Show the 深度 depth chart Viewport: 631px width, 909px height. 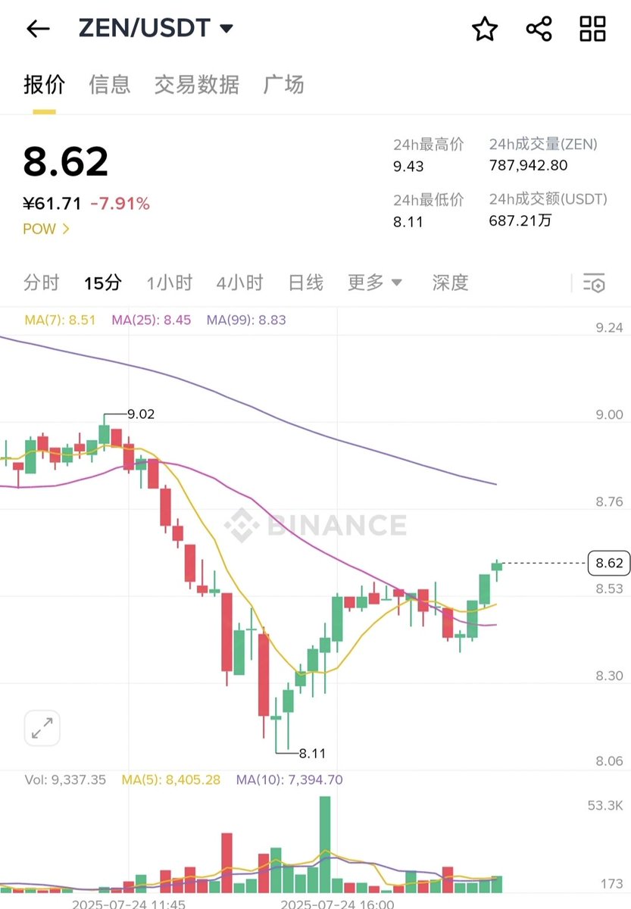point(450,283)
